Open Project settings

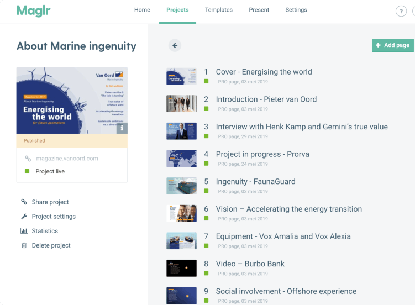(x=54, y=217)
